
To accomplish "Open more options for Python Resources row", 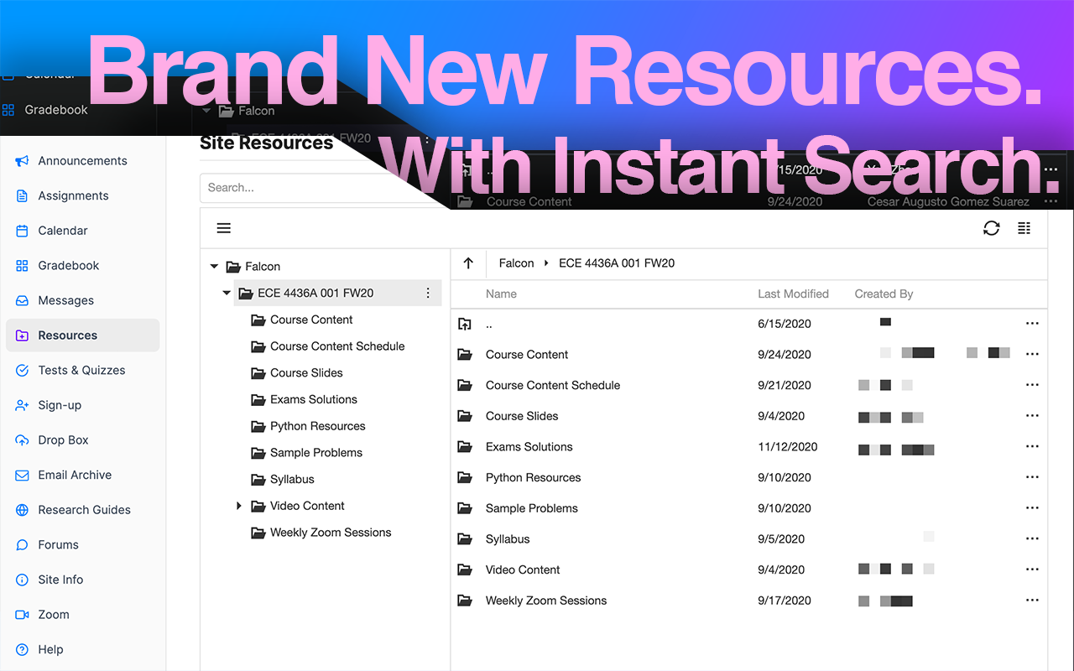I will point(1032,478).
